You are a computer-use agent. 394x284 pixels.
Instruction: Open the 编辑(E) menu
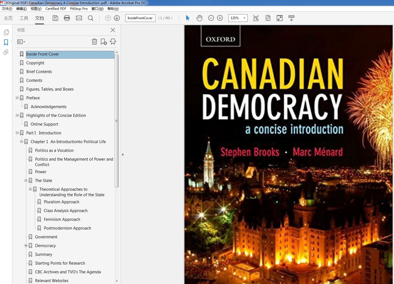click(21, 9)
